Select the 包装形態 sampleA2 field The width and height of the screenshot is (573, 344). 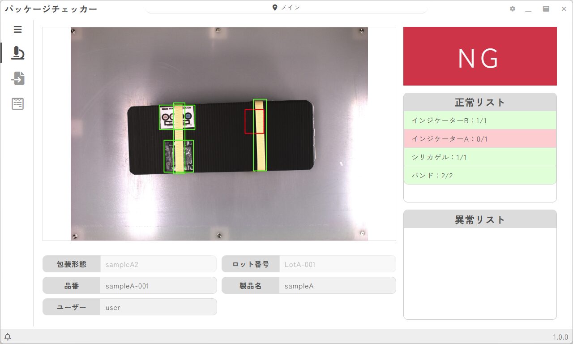pyautogui.click(x=158, y=264)
